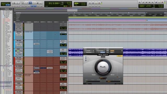Open the main counter format dropdown
Image resolution: width=167 pixels, height=94 pixels.
pyautogui.click(x=59, y=3)
